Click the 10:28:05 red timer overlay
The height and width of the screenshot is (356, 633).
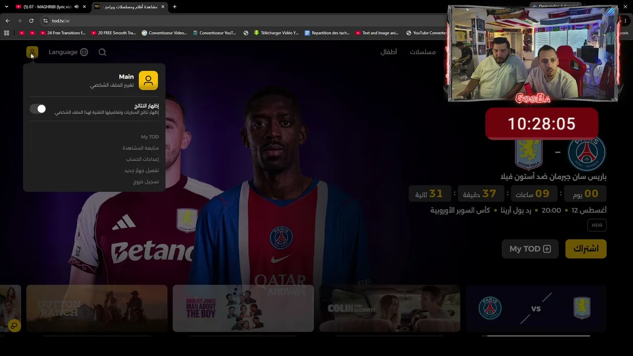pos(542,124)
